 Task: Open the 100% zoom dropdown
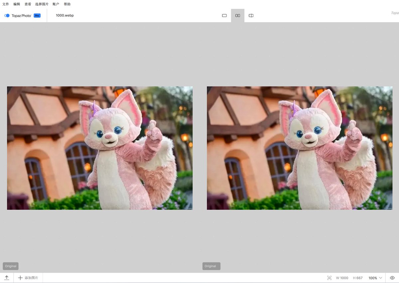375,278
